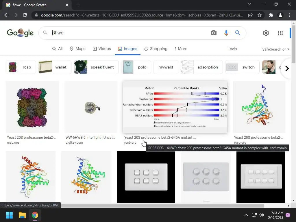The image size is (296, 222).
Task: Open the top-right protein ribbon structure image
Action: click(259, 107)
